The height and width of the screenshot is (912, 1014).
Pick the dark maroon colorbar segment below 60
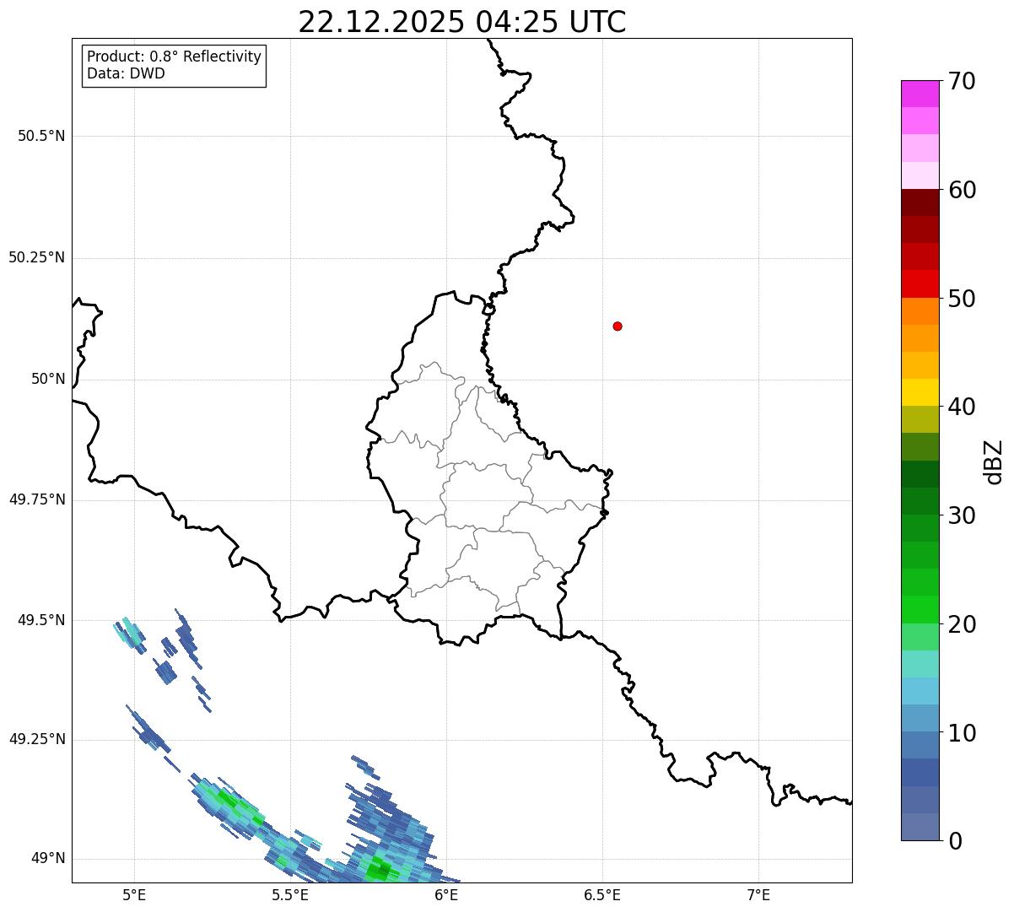tap(920, 202)
